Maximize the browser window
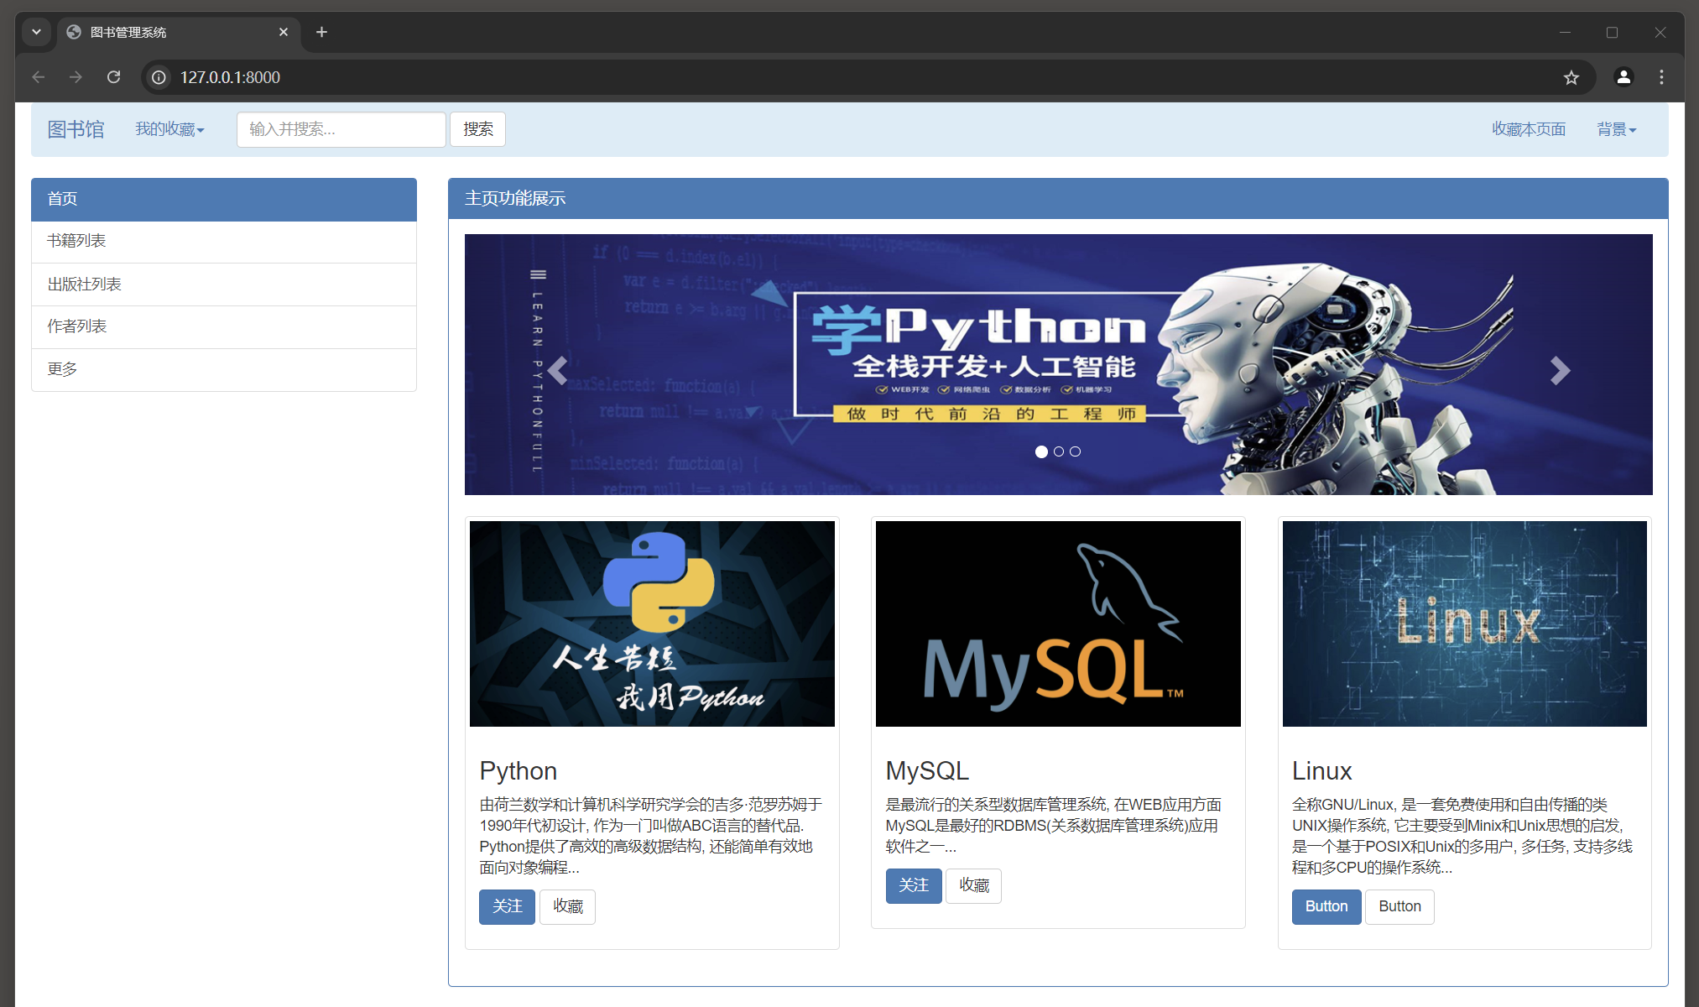 coord(1612,32)
